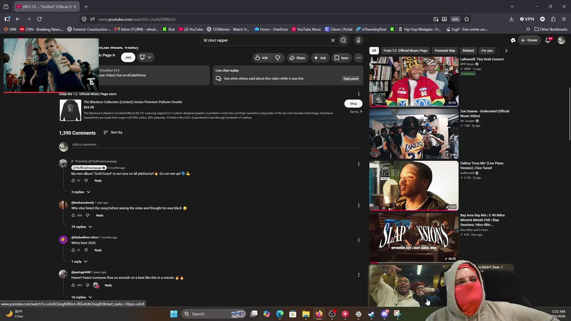Click the Shop button for the hoodie
The width and height of the screenshot is (571, 321).
pos(353,103)
